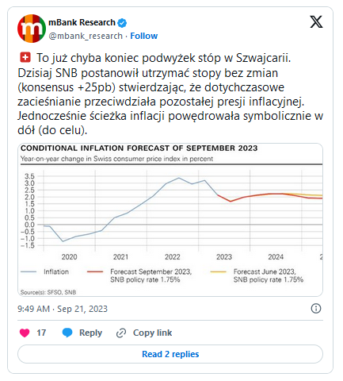343x381 pixels.
Task: Click the 17 likes count
Action: point(41,333)
